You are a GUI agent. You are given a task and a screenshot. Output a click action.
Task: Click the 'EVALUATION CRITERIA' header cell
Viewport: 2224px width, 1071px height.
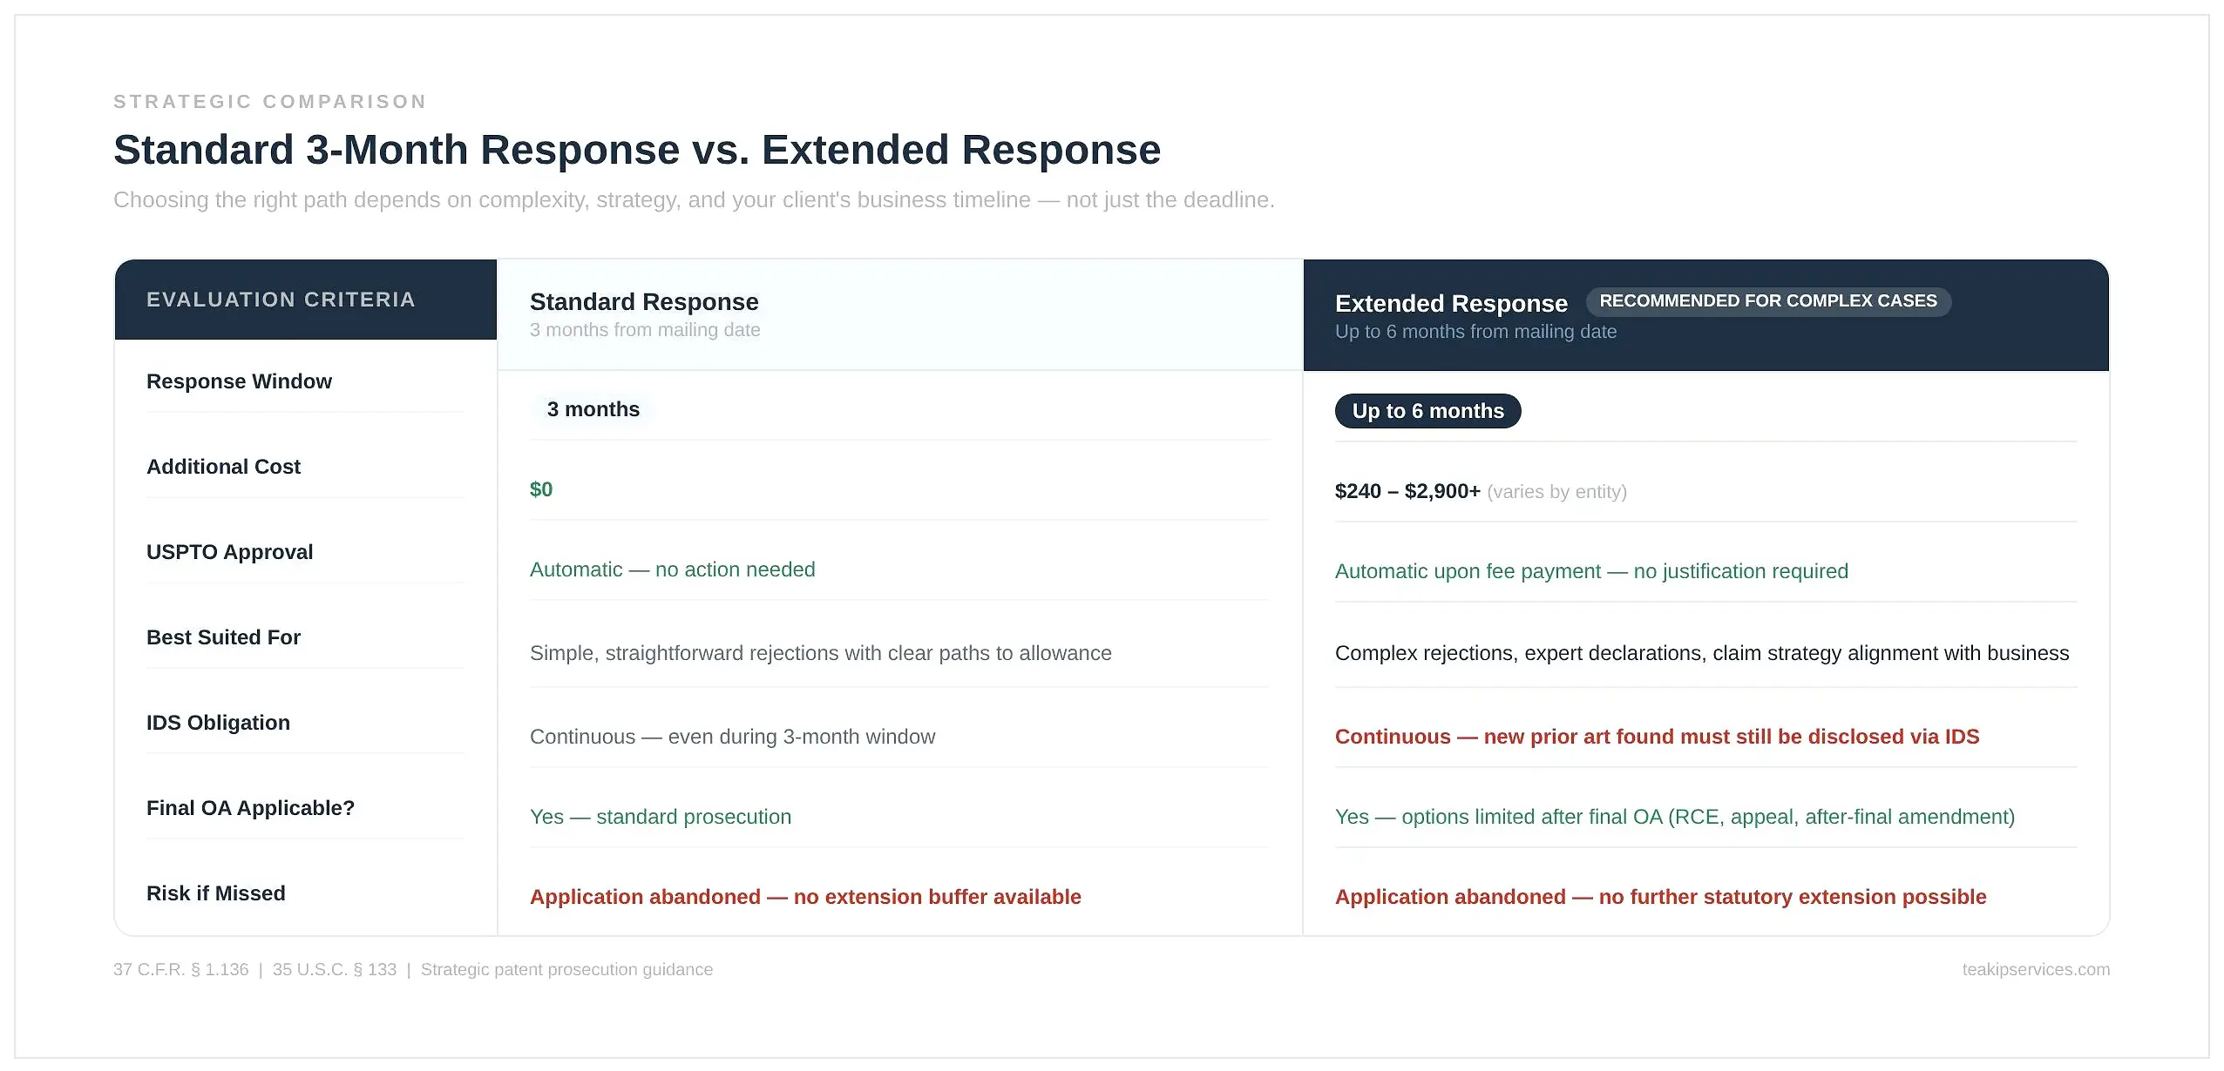[306, 300]
